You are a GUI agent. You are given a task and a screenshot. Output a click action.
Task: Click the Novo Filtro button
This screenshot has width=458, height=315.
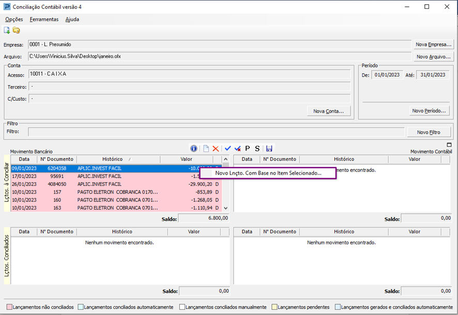click(429, 132)
